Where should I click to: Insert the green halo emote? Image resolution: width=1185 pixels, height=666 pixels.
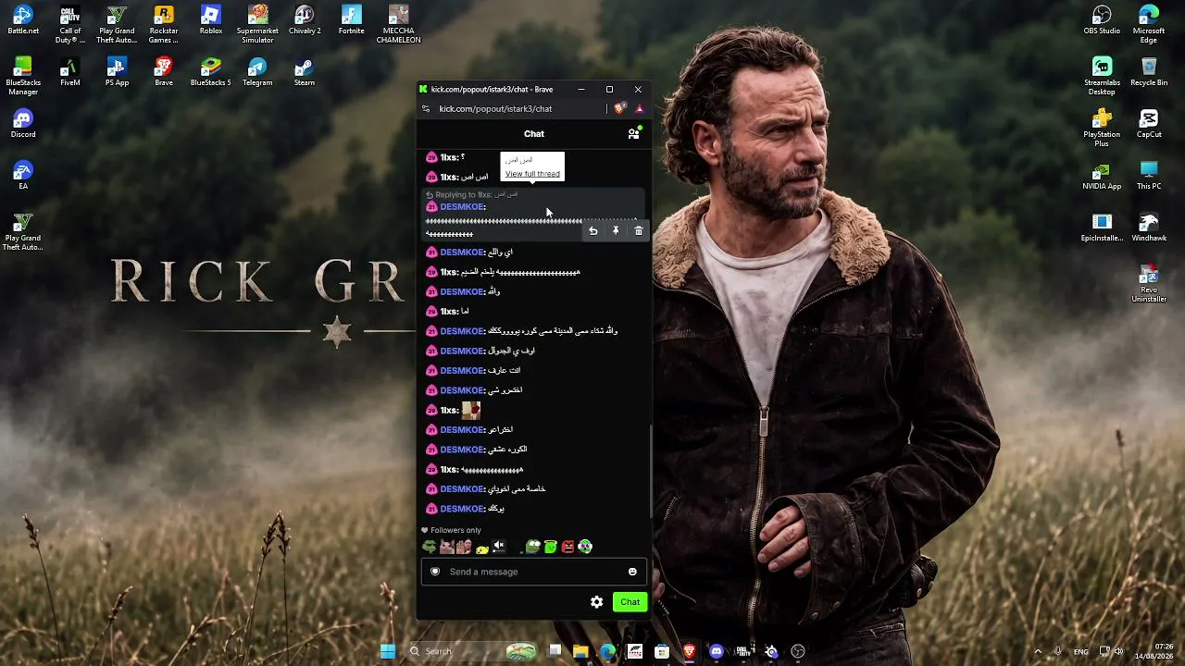[550, 547]
